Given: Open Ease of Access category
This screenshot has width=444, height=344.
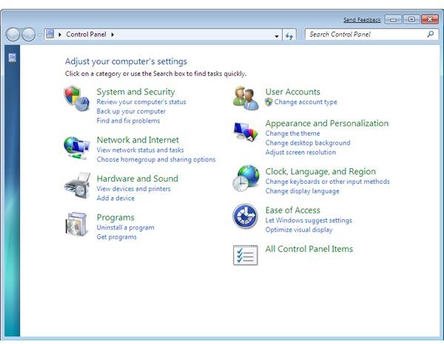Looking at the screenshot, I should [x=293, y=210].
